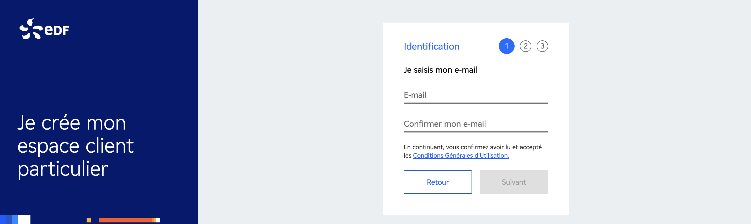Click the white end of the orange bar
Image resolution: width=751 pixels, height=224 pixels.
coord(158,220)
